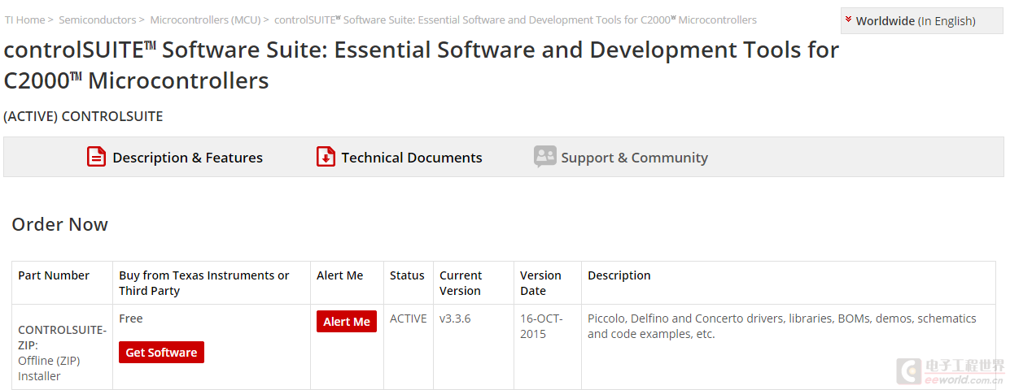The height and width of the screenshot is (390, 1010).
Task: Click the red chevron beside Worldwide
Action: [849, 20]
